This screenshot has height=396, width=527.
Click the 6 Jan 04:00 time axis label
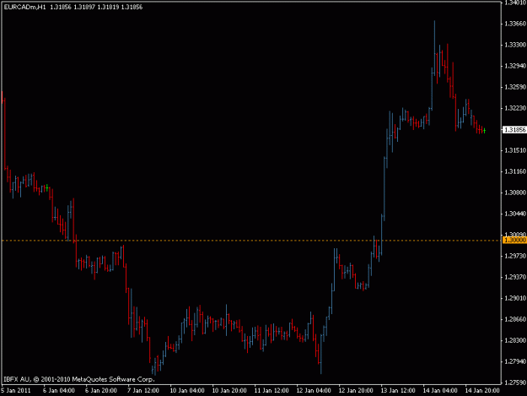point(59,391)
